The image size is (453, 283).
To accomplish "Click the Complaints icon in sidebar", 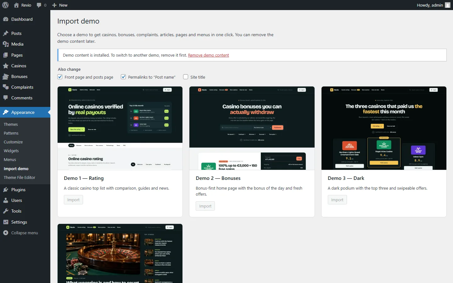I will (x=6, y=87).
